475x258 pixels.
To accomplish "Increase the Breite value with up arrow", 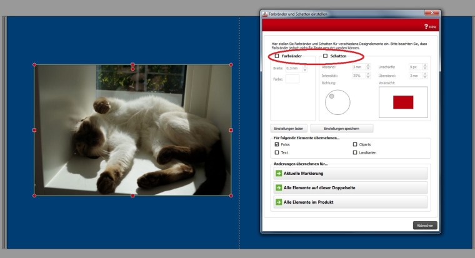I will 305,67.
